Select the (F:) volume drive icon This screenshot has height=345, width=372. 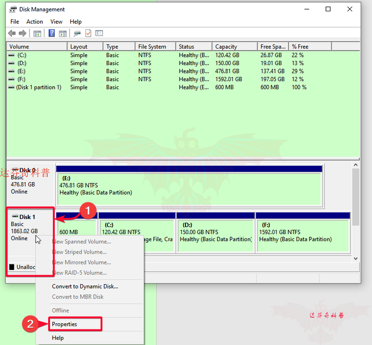pos(11,79)
